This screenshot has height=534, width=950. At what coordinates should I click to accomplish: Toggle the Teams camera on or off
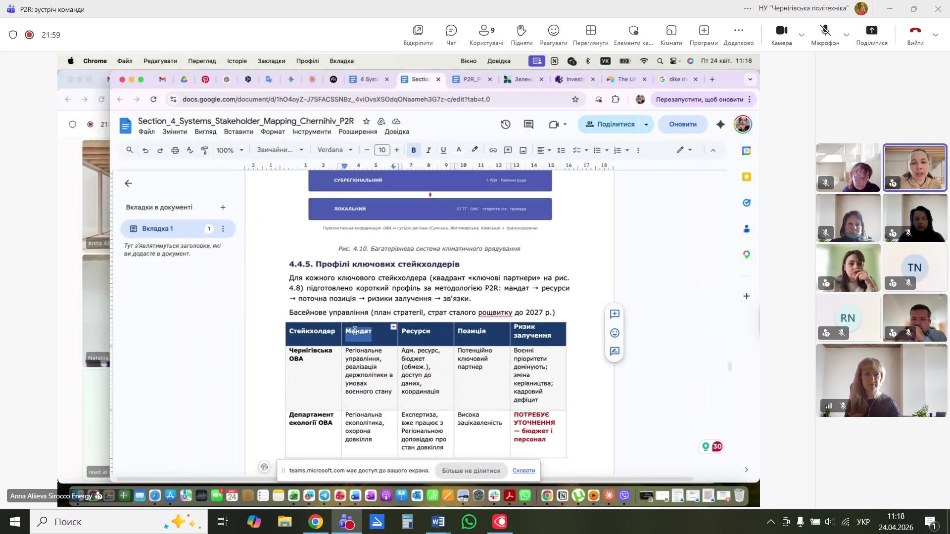click(x=781, y=31)
